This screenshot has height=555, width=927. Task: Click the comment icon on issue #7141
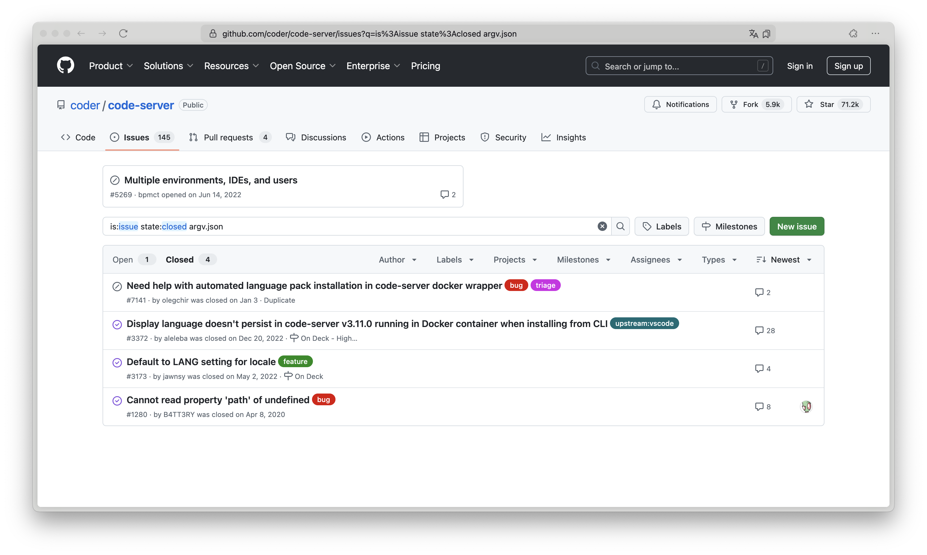tap(759, 292)
